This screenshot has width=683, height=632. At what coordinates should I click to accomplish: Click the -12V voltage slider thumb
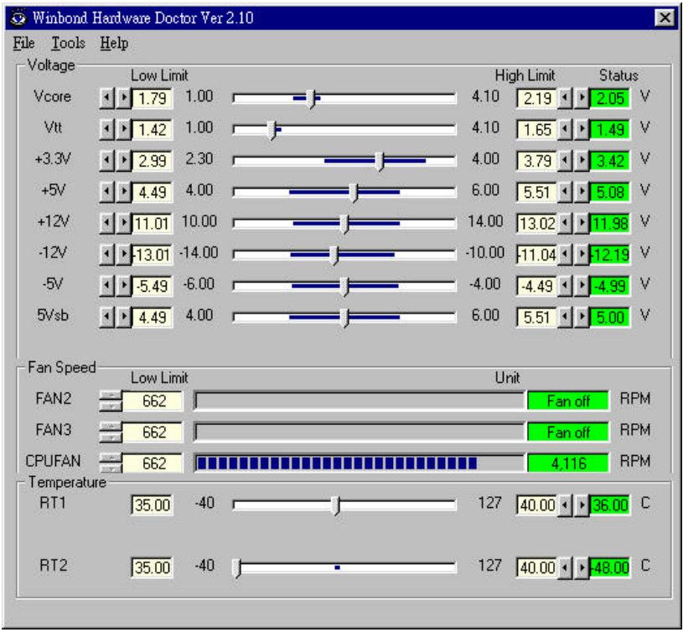tap(334, 256)
